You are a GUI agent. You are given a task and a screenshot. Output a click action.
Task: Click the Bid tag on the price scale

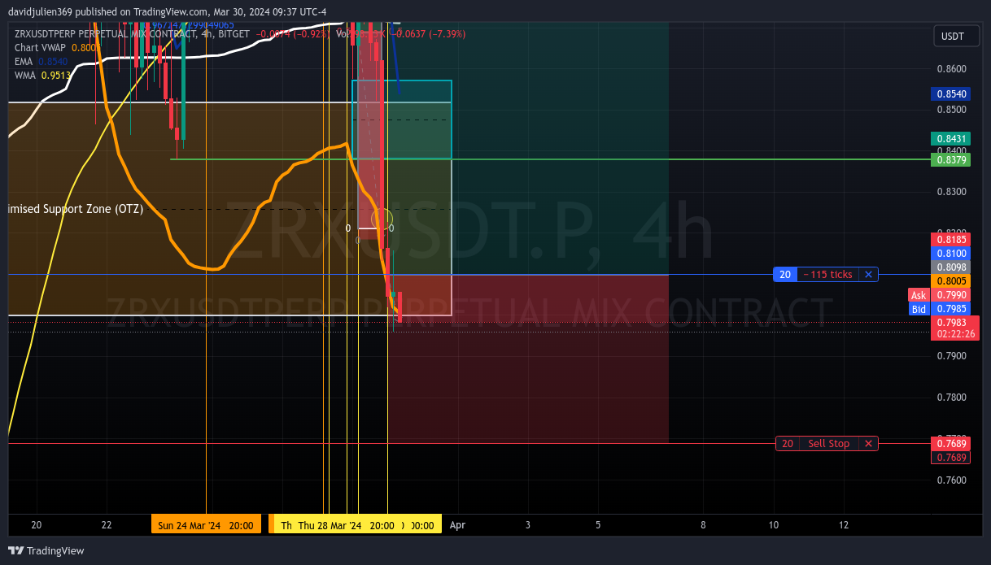click(919, 309)
